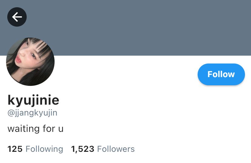Select the display name kyujinie
The height and width of the screenshot is (163, 251).
[33, 100]
